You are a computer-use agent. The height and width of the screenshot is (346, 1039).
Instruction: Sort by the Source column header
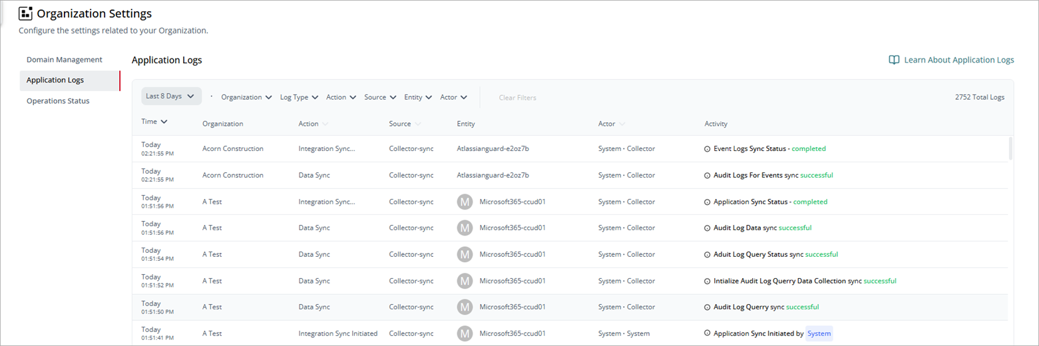click(x=405, y=124)
